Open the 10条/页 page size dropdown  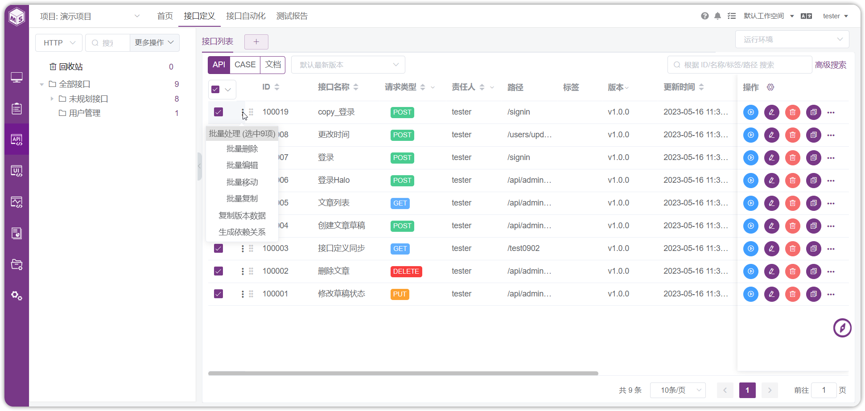tap(678, 390)
